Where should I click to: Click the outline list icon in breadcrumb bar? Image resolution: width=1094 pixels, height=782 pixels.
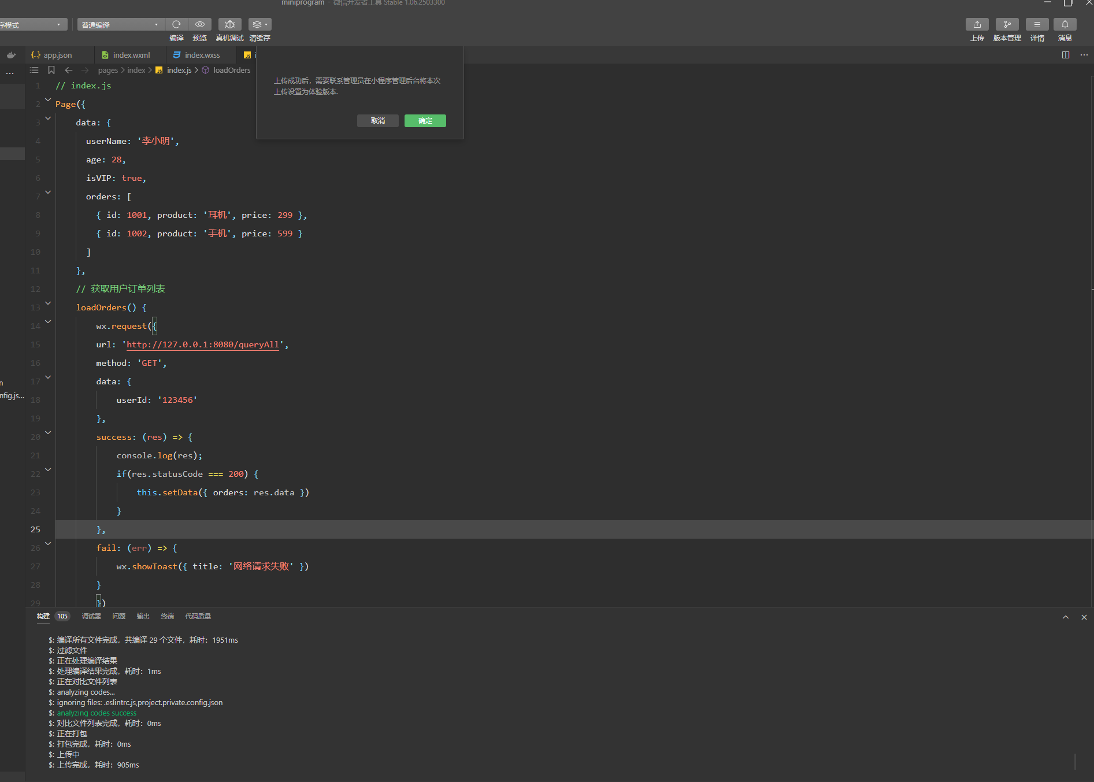(x=34, y=70)
